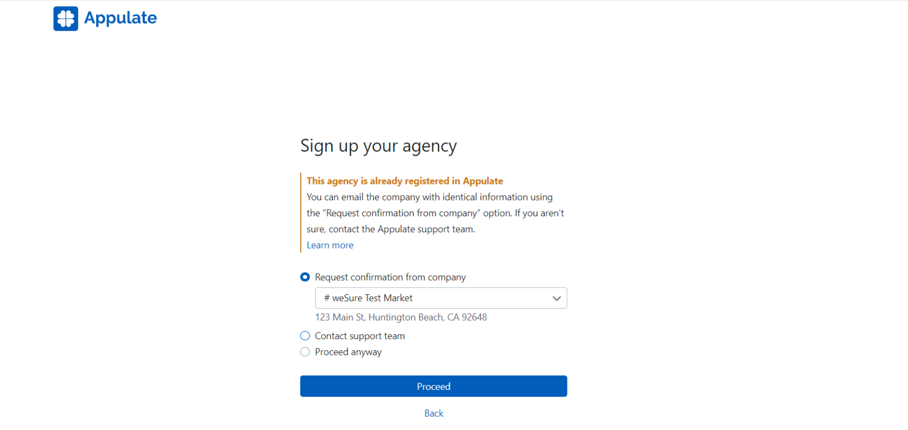Click the 'Proceed anyway' label text
The image size is (908, 430).
coord(348,352)
